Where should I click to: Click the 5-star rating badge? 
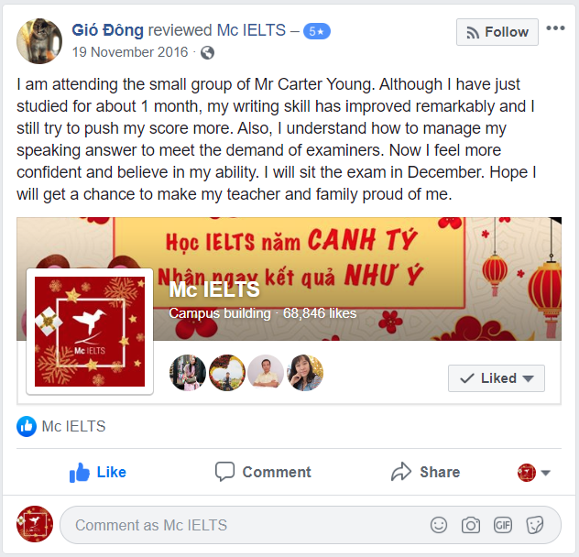pos(316,31)
